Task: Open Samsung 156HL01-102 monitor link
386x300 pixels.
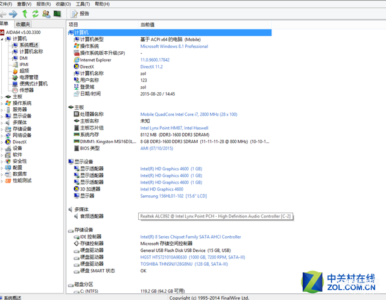Action: (174, 196)
